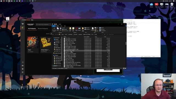Click the minecraft segment in address bar
Viewport: 176px width, 99px height.
[75, 34]
